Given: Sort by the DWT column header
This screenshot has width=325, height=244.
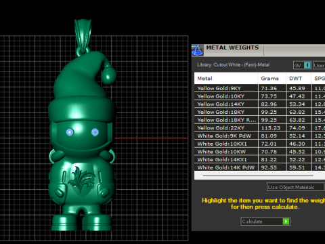Looking at the screenshot, I should pyautogui.click(x=299, y=79).
